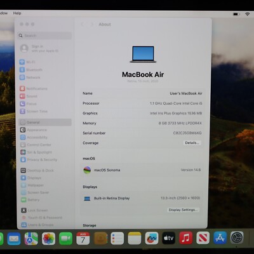The height and width of the screenshot is (254, 254).
Task: Select General in the sidebar
Action: click(45, 123)
